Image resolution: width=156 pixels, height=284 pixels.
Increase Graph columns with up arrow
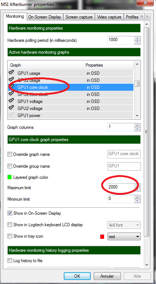coord(137,125)
